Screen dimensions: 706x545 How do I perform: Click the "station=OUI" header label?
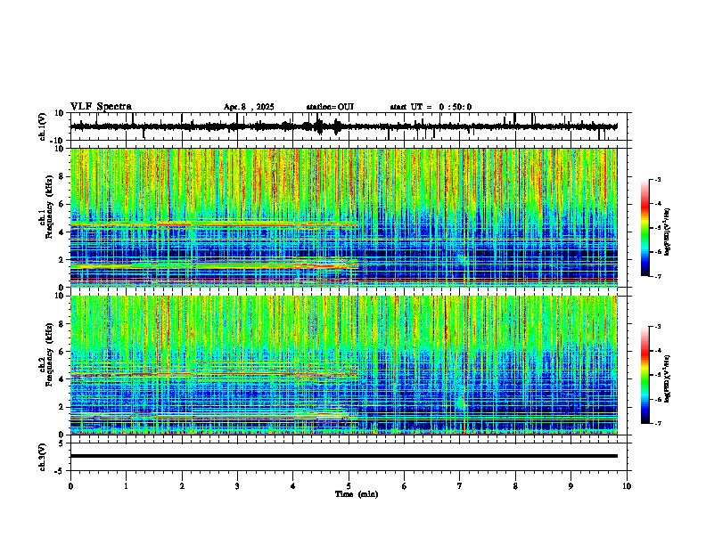(x=330, y=107)
